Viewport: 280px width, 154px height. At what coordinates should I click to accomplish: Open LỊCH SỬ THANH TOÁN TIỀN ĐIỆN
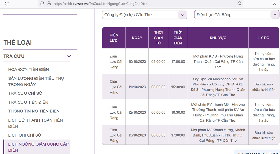click(36, 123)
